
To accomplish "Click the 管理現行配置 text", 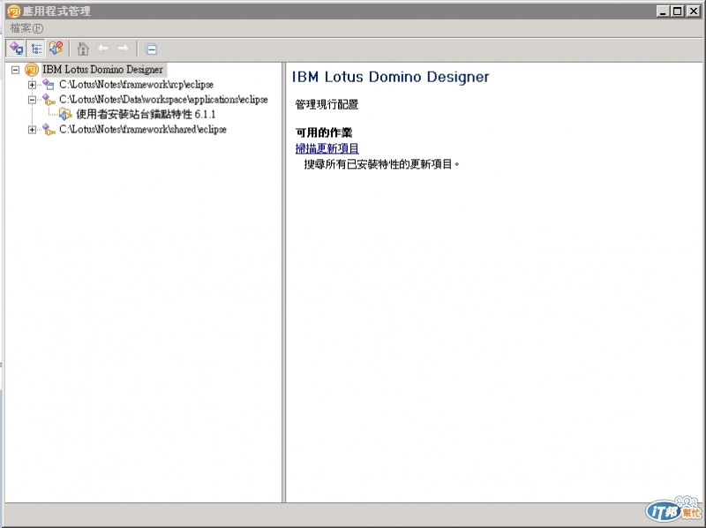I will [327, 104].
